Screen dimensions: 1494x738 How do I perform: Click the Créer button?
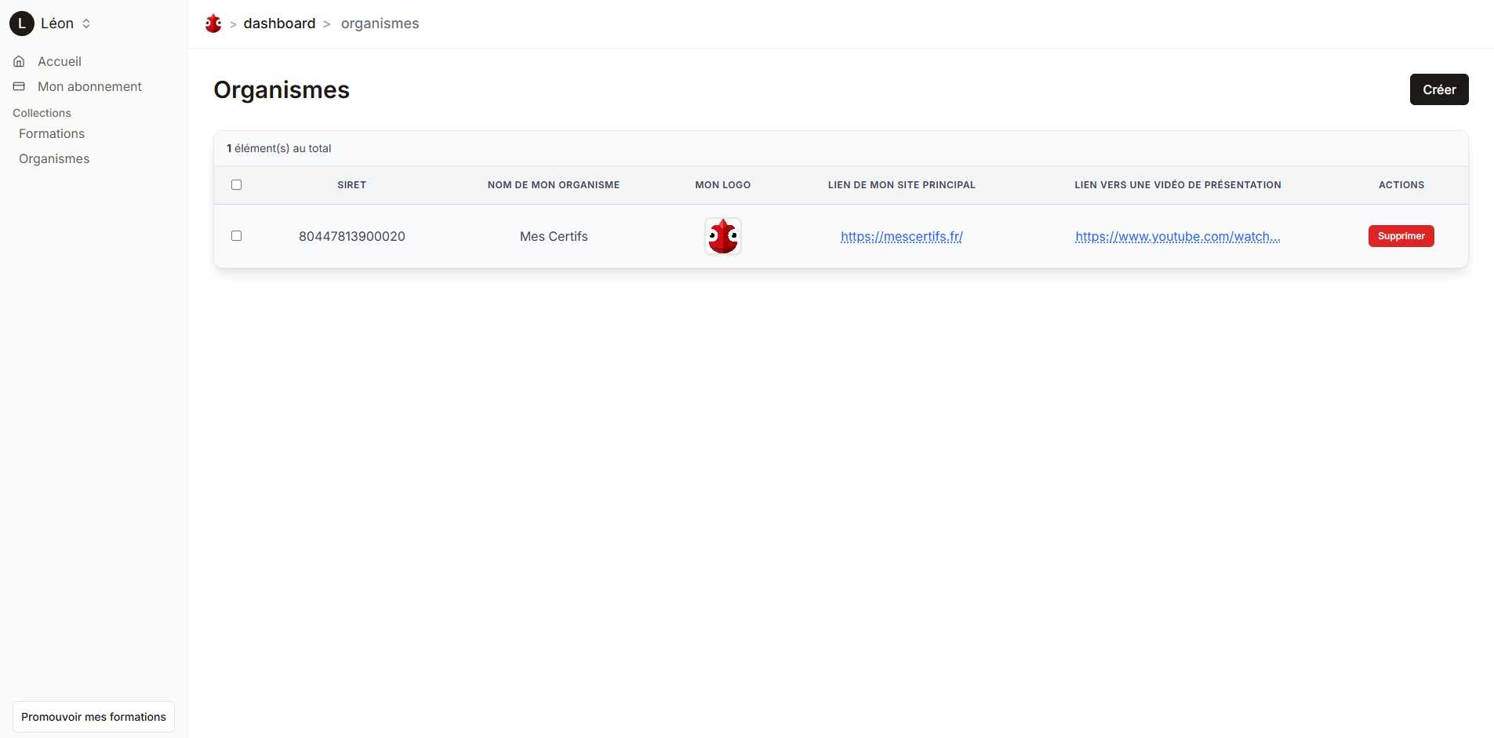[1438, 89]
